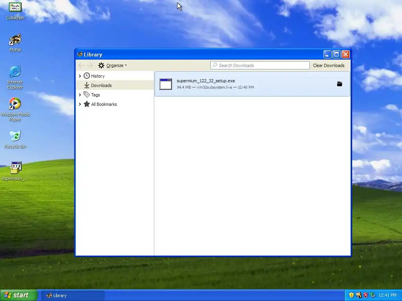Image resolution: width=402 pixels, height=301 pixels.
Task: Select the Internet Explorer desktop icon
Action: pos(15,78)
